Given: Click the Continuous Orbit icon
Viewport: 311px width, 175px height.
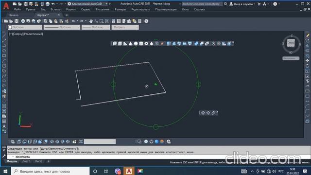Looking at the screenshot, I should pyautogui.click(x=213, y=113).
